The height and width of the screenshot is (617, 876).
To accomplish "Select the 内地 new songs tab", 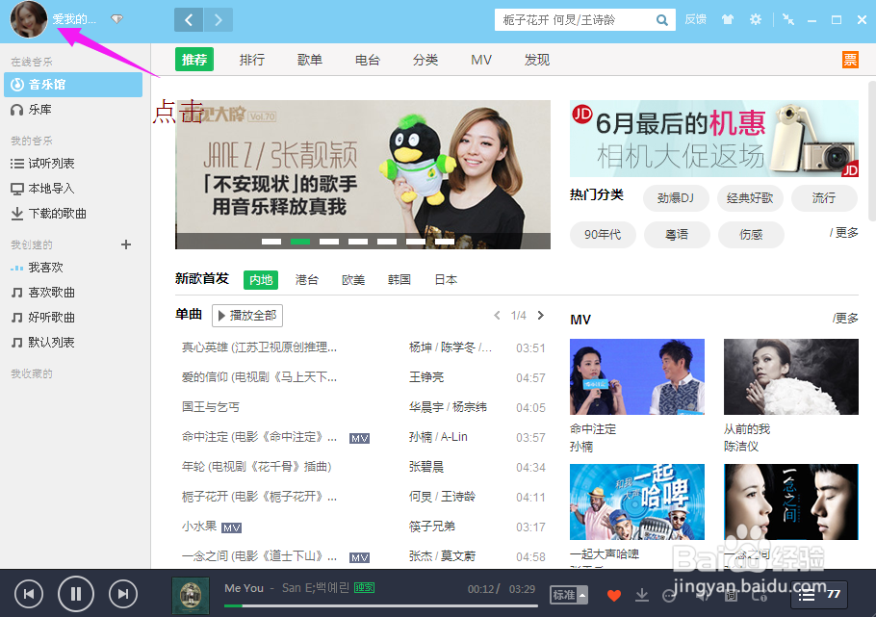I will coord(261,279).
